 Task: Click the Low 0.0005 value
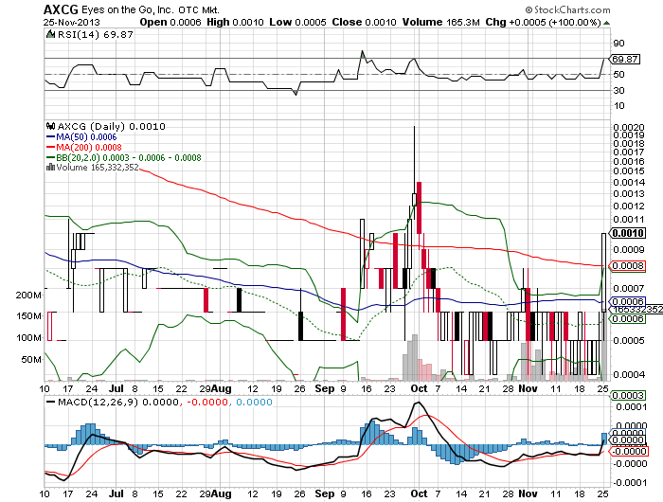click(297, 22)
